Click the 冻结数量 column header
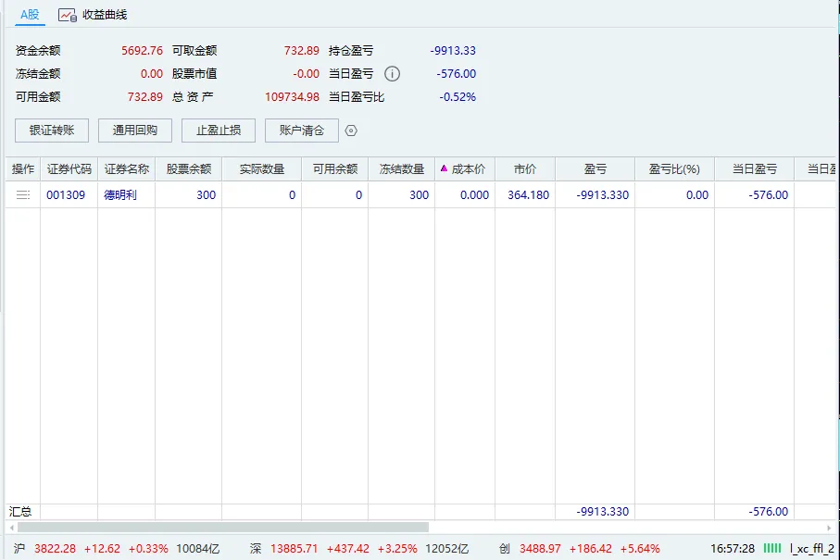This screenshot has height=560, width=840. (x=402, y=169)
